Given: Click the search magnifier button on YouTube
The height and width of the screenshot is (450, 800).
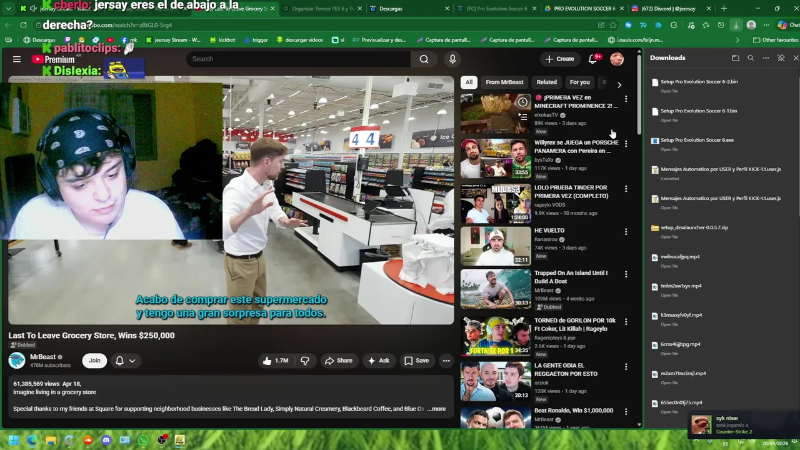Looking at the screenshot, I should 424,59.
